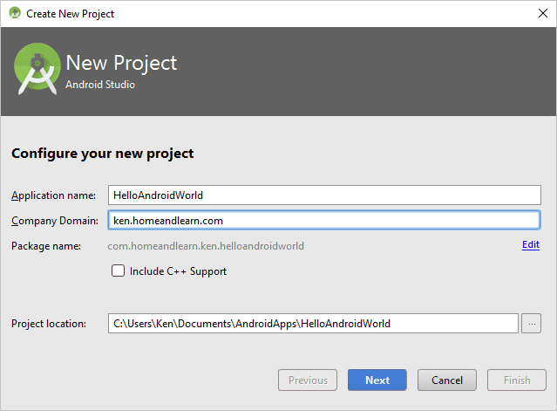557x411 pixels.
Task: Click the 'Application name:' label
Action: (x=53, y=195)
